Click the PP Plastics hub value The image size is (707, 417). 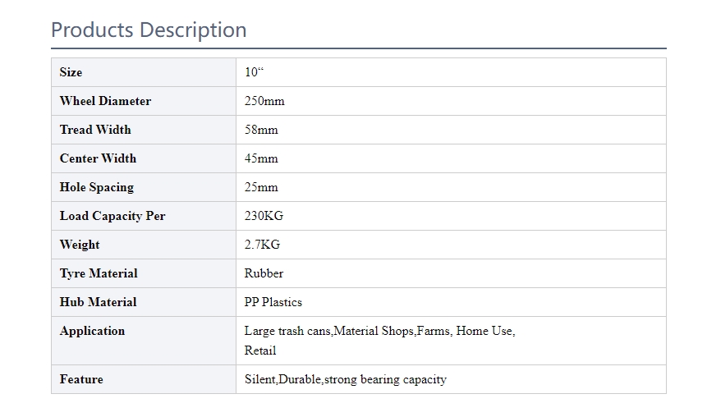click(x=273, y=302)
